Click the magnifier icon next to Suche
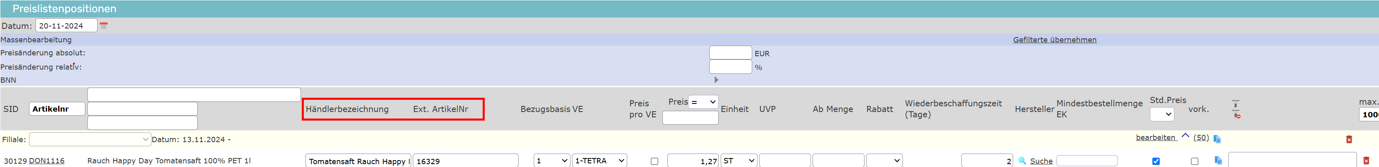The image size is (1379, 167). pyautogui.click(x=1022, y=160)
